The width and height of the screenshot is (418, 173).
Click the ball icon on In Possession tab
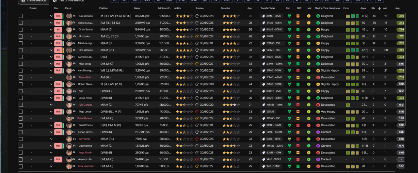tap(23, 1)
